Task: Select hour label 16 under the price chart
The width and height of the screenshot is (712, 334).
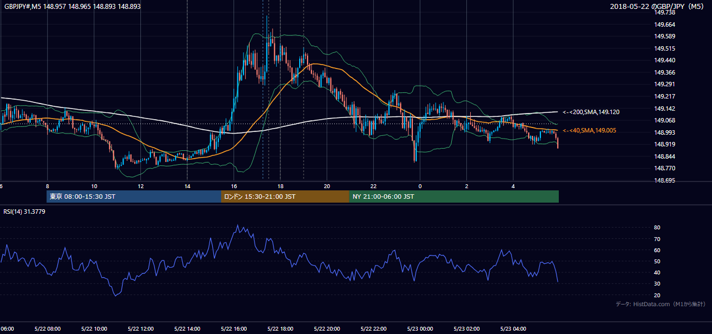Action: pyautogui.click(x=234, y=186)
